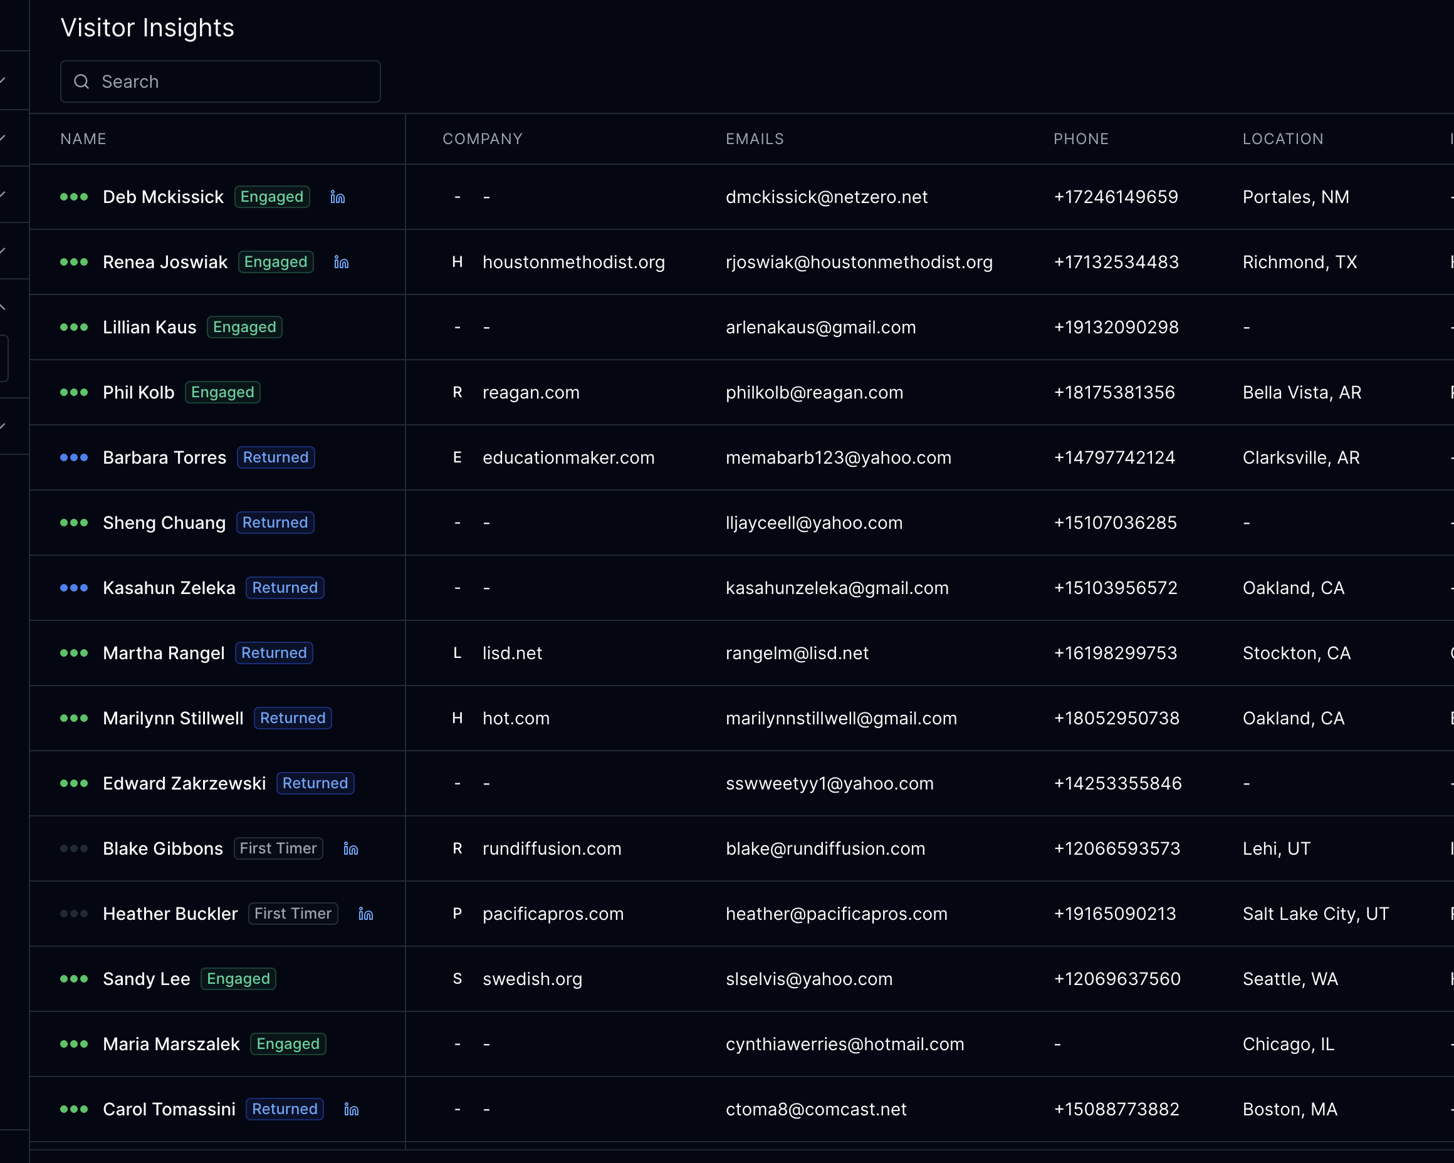The height and width of the screenshot is (1163, 1454).
Task: Click Kasahun Zeleka's Returned badge
Action: tap(285, 588)
